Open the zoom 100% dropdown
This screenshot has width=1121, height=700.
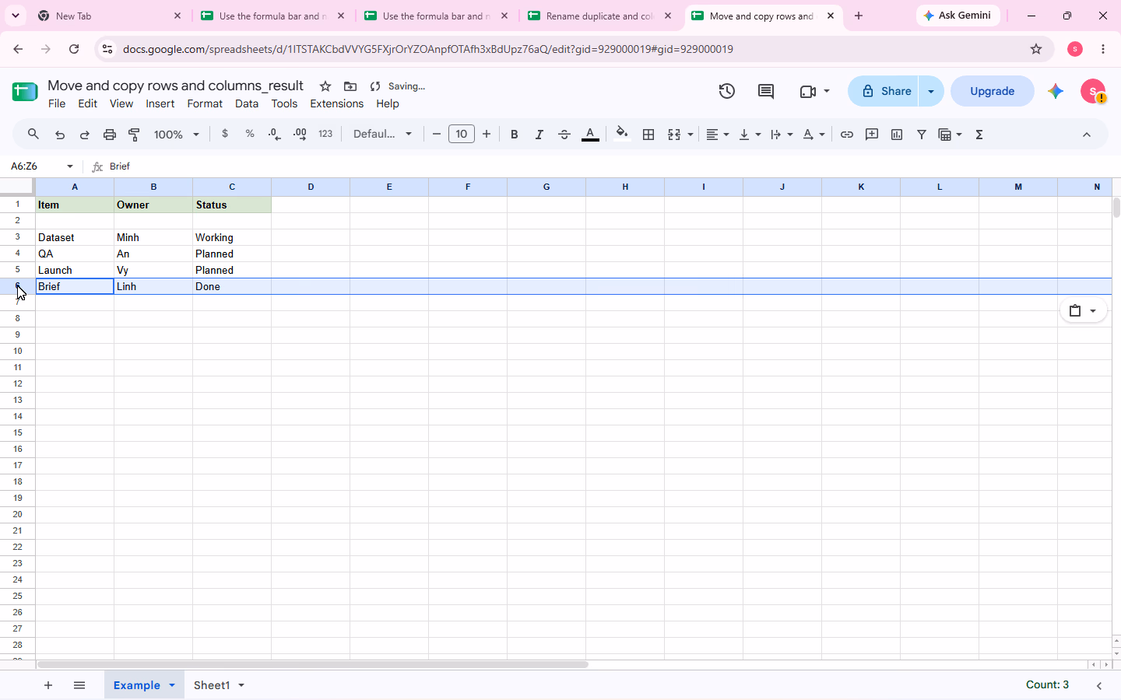pyautogui.click(x=177, y=135)
